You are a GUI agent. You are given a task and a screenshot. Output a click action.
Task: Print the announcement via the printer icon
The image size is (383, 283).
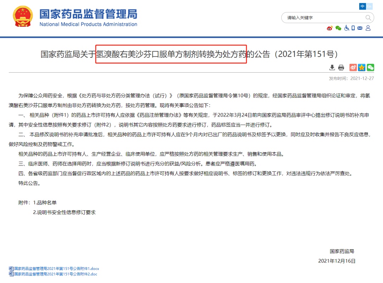341,67
